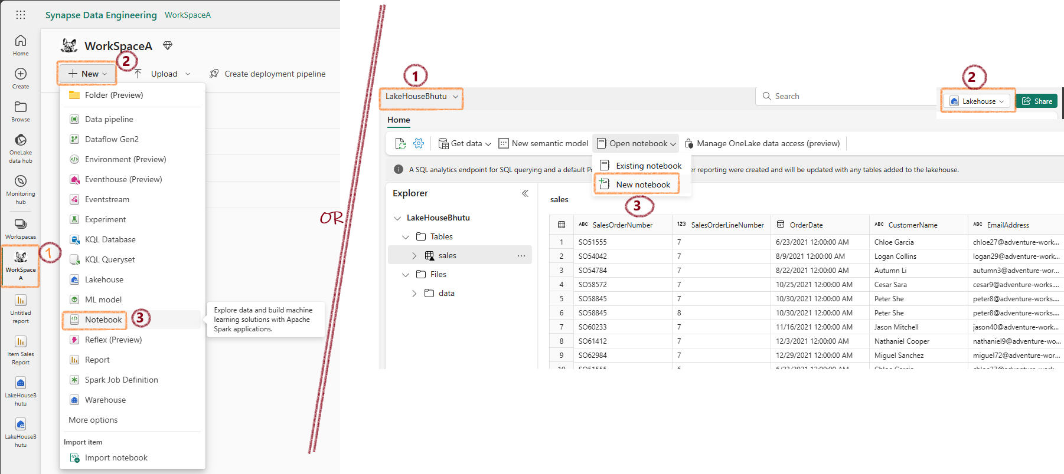Open the Lakehouse mode switcher dropdown

(x=978, y=101)
